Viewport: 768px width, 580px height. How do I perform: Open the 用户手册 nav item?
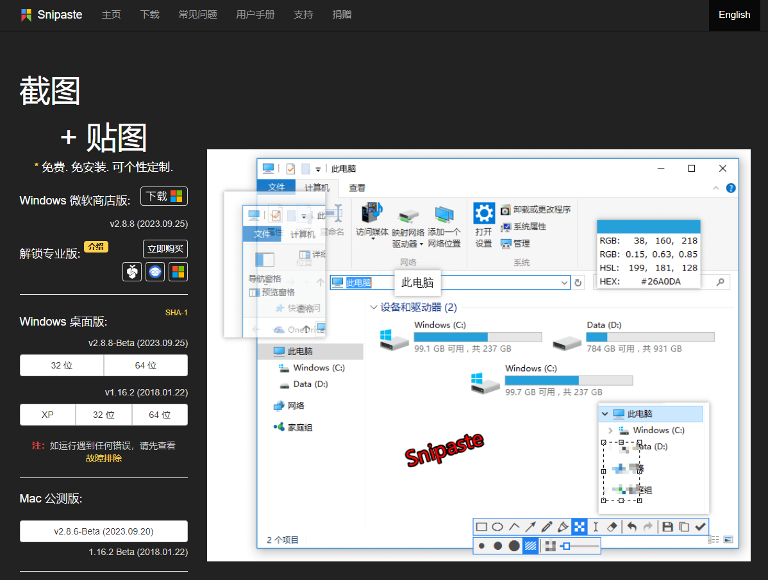point(256,15)
